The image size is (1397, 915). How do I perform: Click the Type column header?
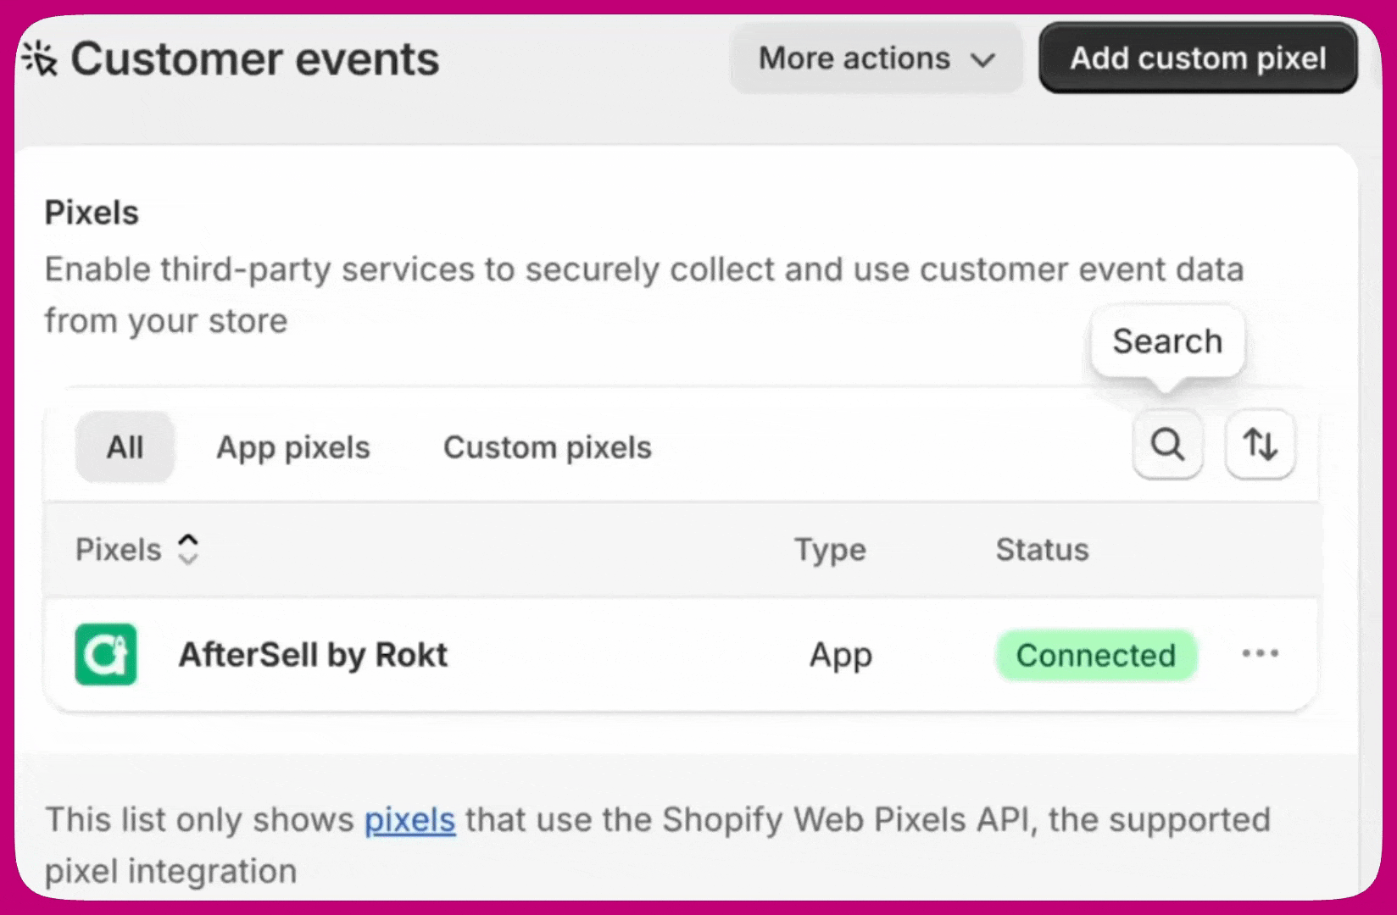(x=830, y=550)
